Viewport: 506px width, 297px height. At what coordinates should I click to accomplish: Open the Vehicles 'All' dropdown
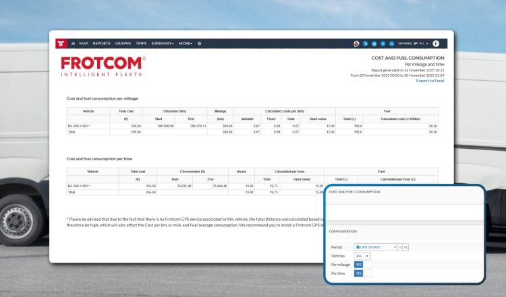click(362, 256)
